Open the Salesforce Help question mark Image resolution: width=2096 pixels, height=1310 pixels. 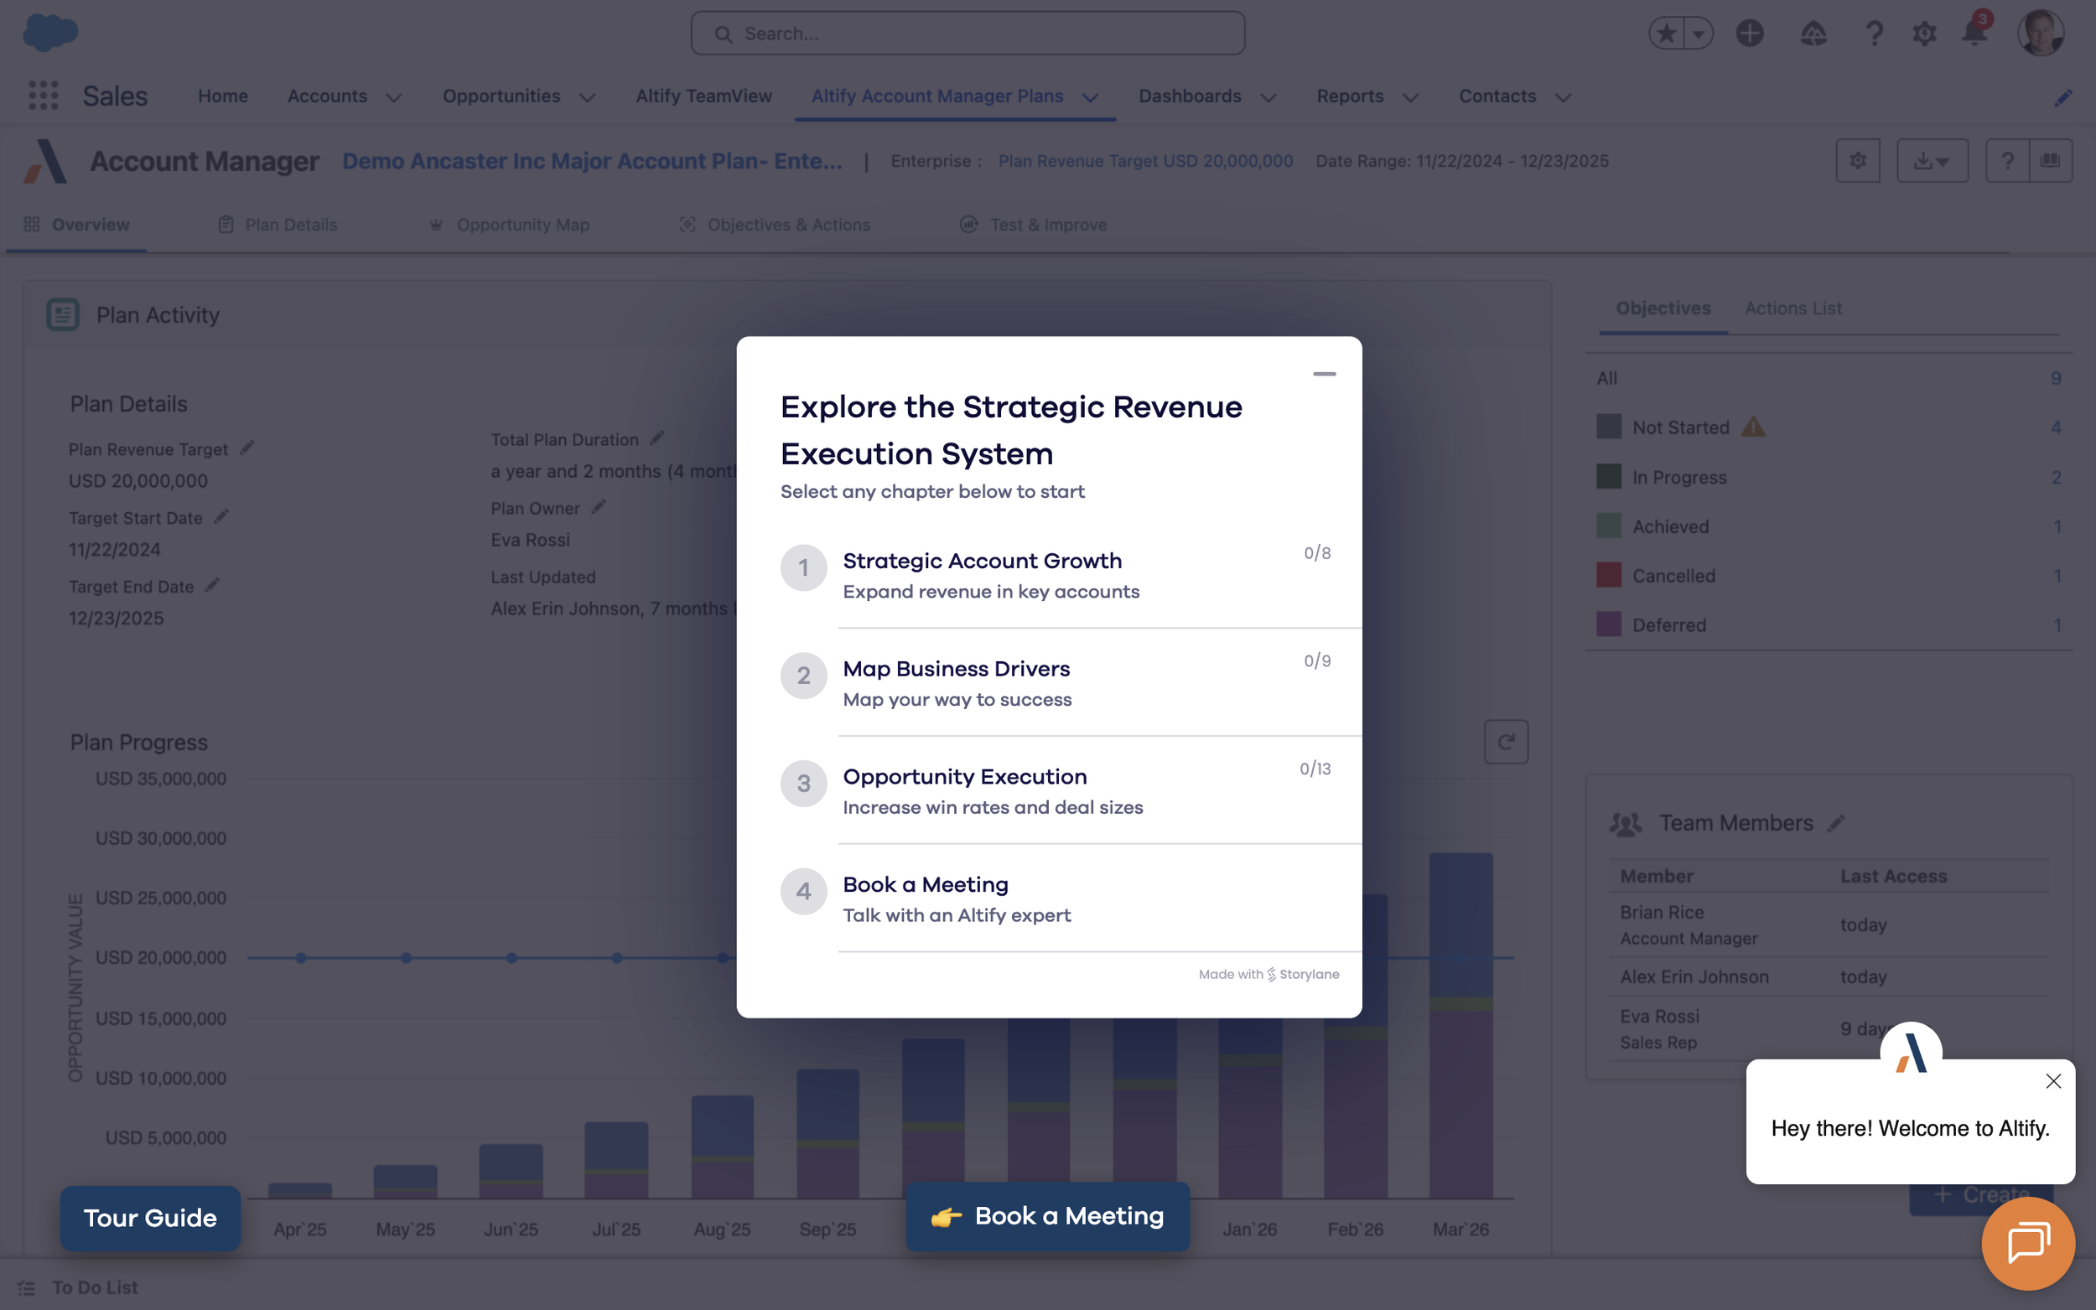coord(1873,33)
